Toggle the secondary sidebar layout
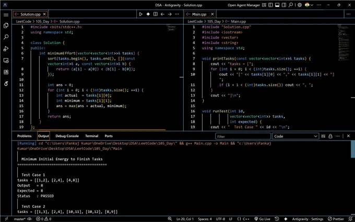355x222 pixels. (x=283, y=5)
